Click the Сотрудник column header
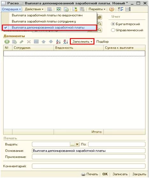This screenshot has width=149, height=178. coord(33,48)
